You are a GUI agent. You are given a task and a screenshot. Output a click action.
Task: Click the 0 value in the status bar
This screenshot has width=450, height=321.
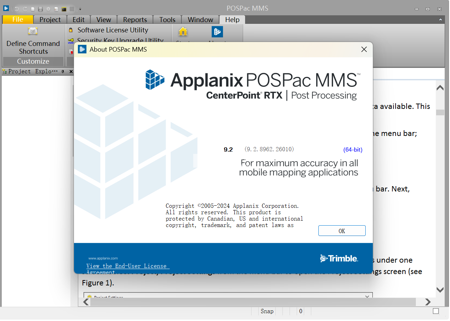click(x=301, y=311)
